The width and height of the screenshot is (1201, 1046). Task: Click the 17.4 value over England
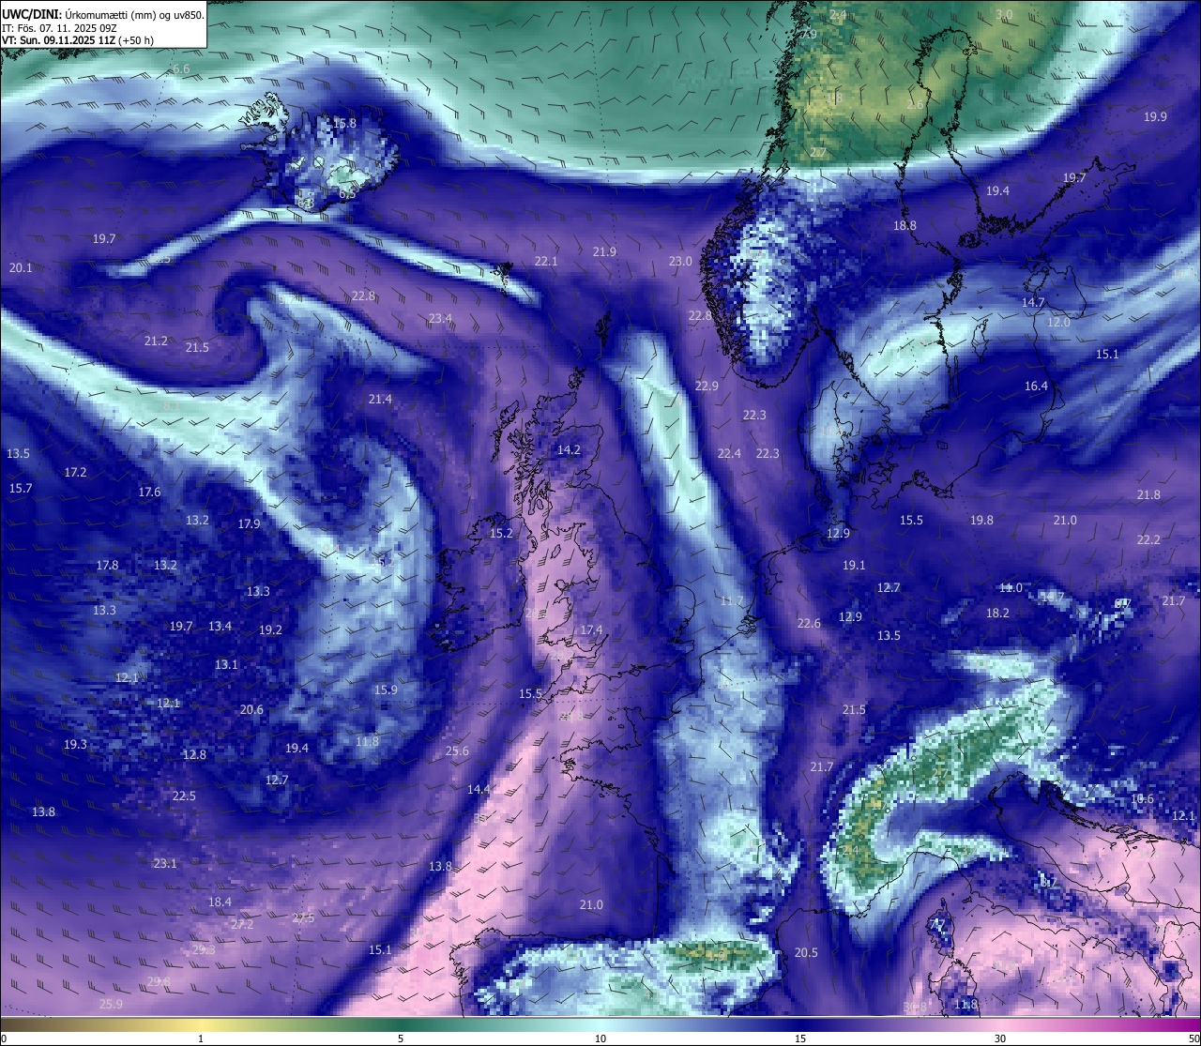591,629
